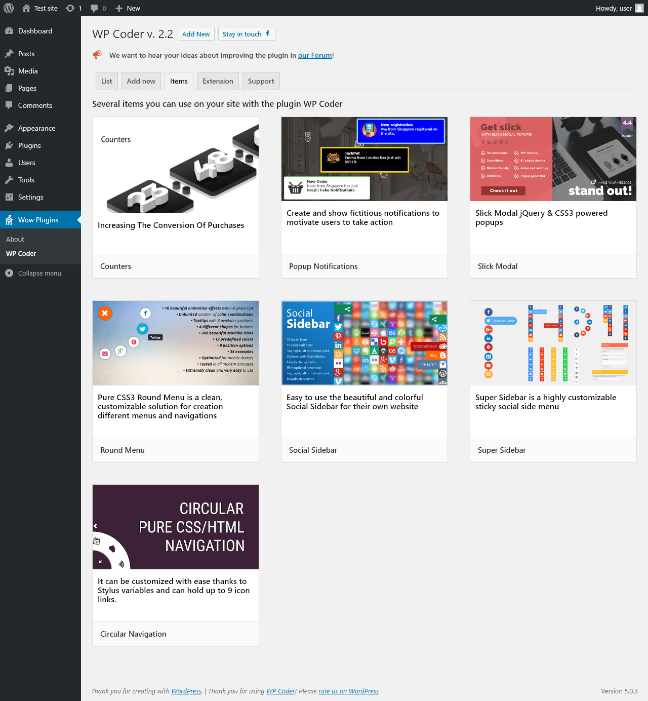Switch to the Support tab
648x701 pixels.
(x=261, y=81)
